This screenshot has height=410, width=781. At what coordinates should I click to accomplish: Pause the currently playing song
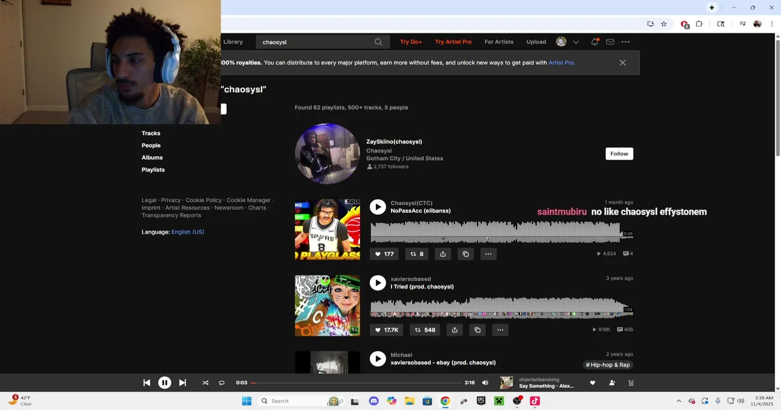tap(165, 383)
